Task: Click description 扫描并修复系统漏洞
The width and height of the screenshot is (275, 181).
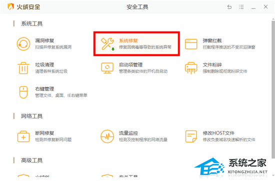Action: pyautogui.click(x=53, y=47)
